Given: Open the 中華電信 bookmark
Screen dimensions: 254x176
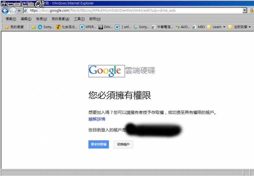Looking at the screenshot, I should [162, 27].
